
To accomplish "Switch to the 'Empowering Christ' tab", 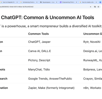I will point(67,2).
